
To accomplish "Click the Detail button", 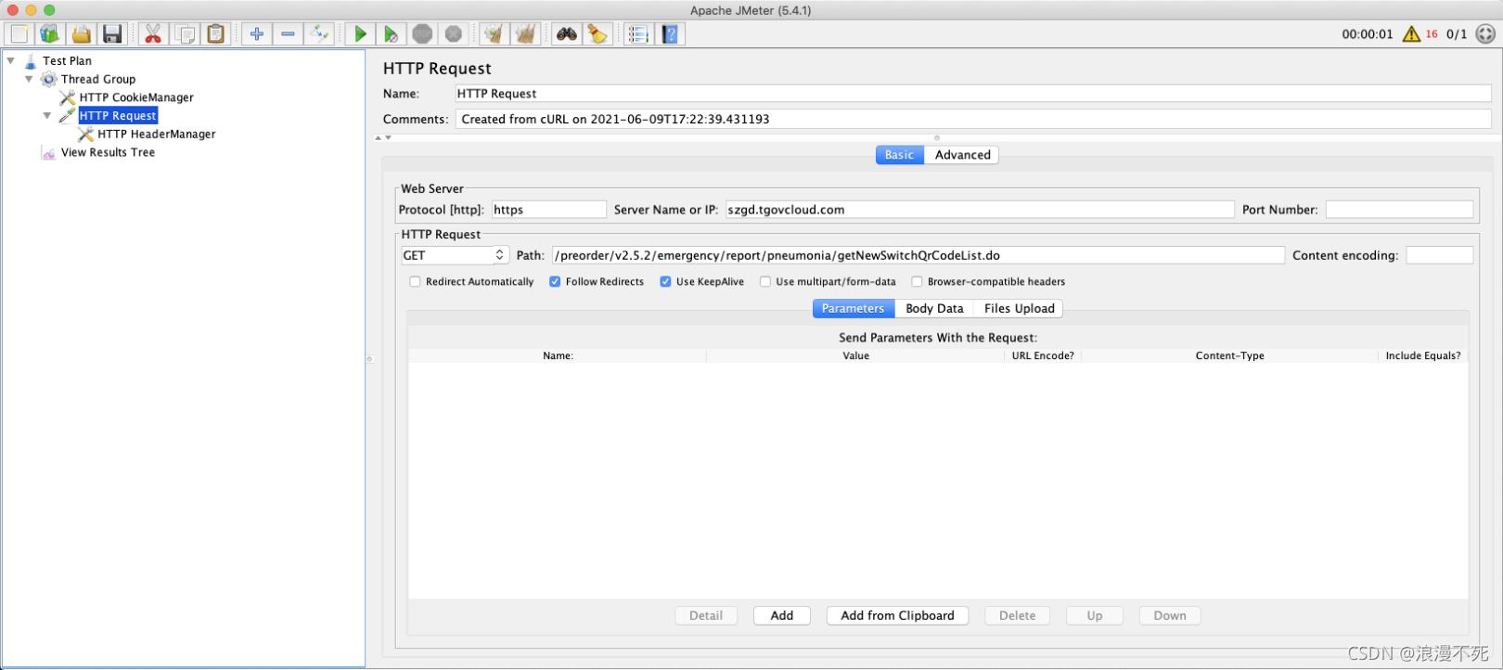I will (706, 616).
